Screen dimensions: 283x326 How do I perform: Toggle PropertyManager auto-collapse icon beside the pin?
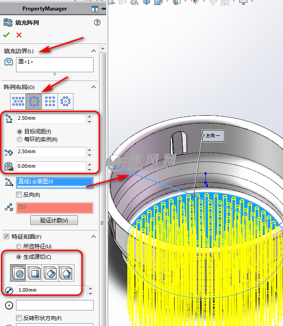point(95,9)
